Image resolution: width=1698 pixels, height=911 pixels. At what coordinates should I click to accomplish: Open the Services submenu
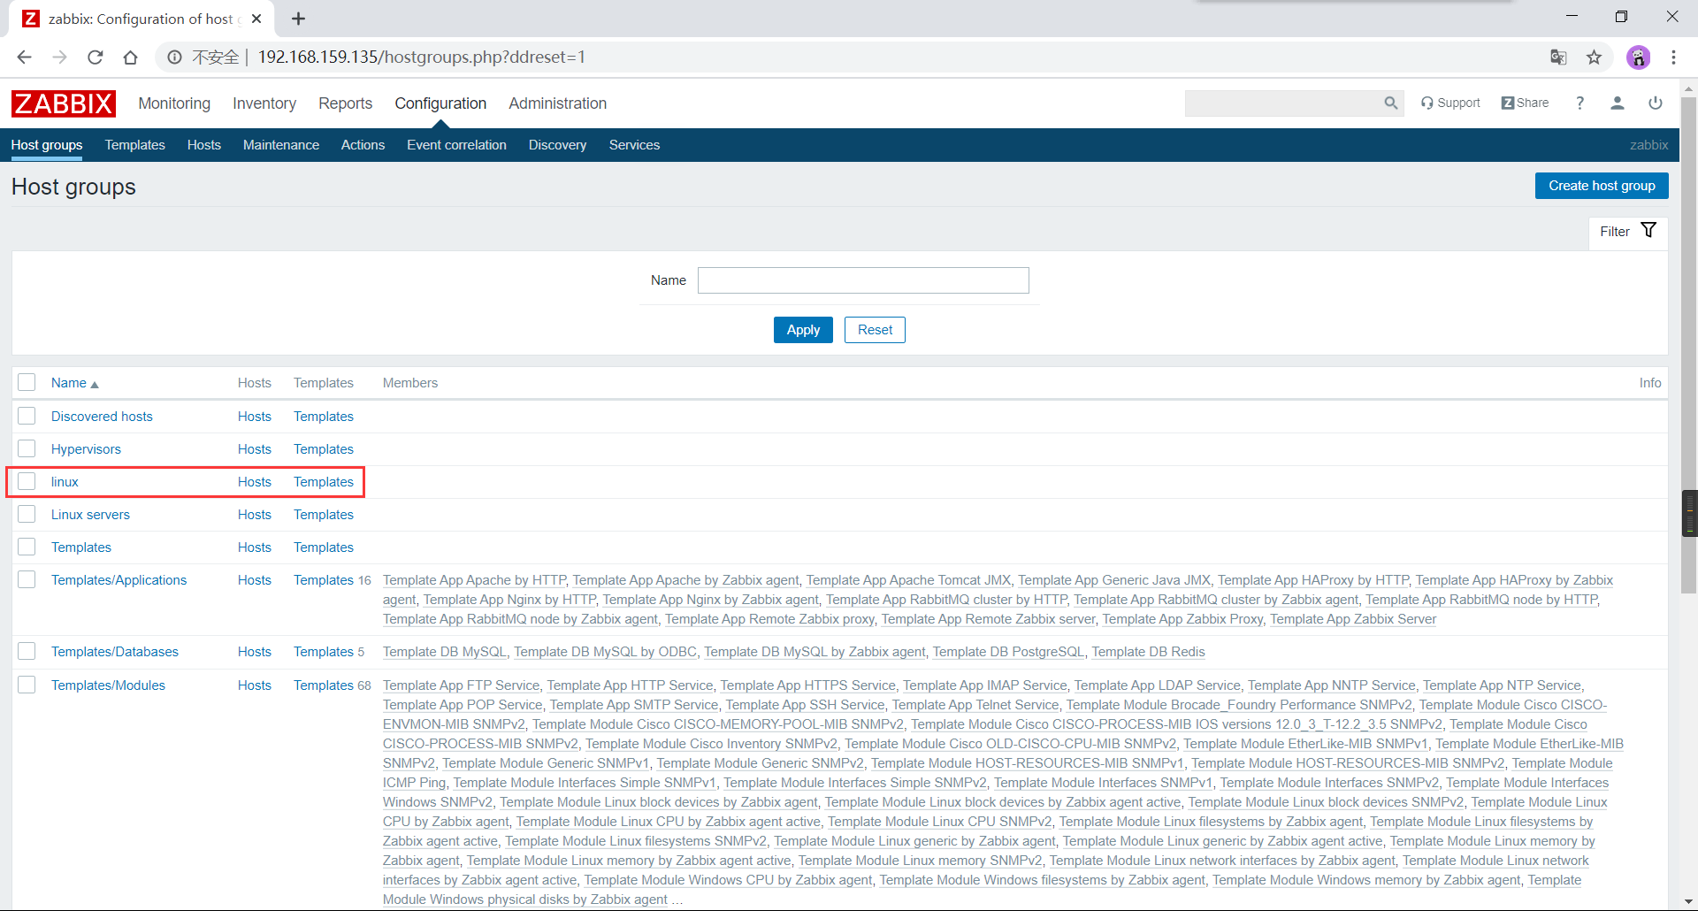pos(634,145)
